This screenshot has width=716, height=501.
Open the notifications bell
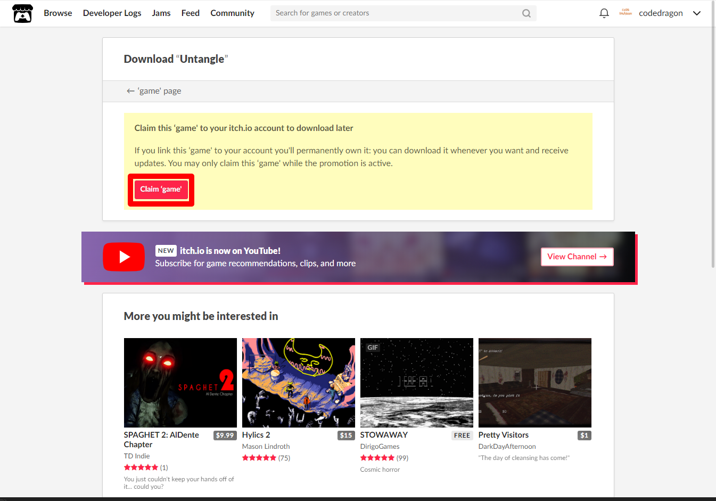tap(604, 13)
